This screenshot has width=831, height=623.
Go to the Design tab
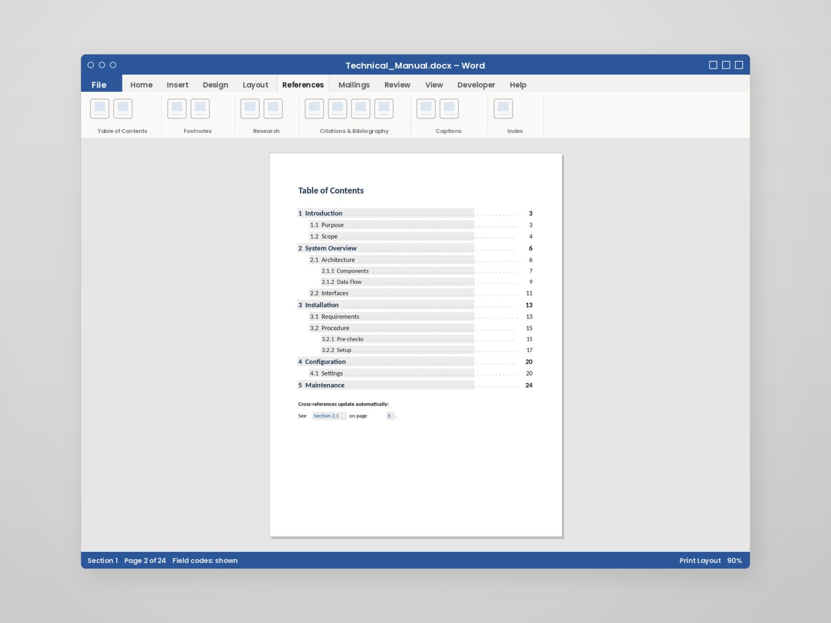coord(215,85)
